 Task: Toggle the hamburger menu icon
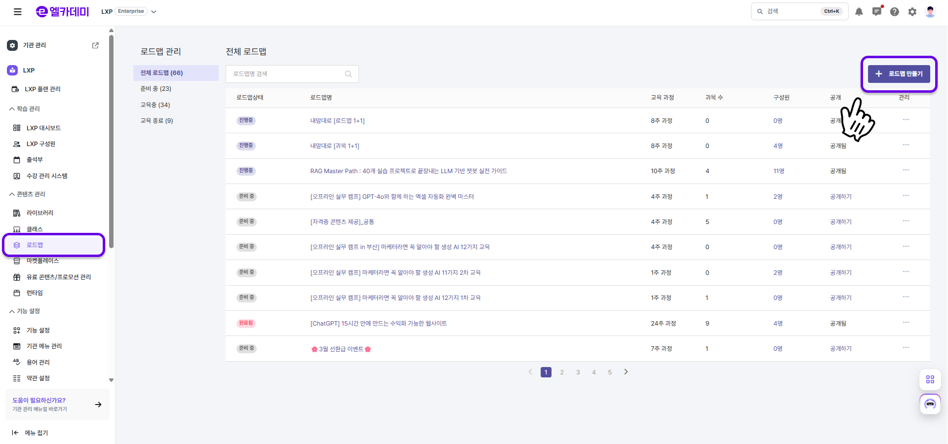tap(18, 12)
